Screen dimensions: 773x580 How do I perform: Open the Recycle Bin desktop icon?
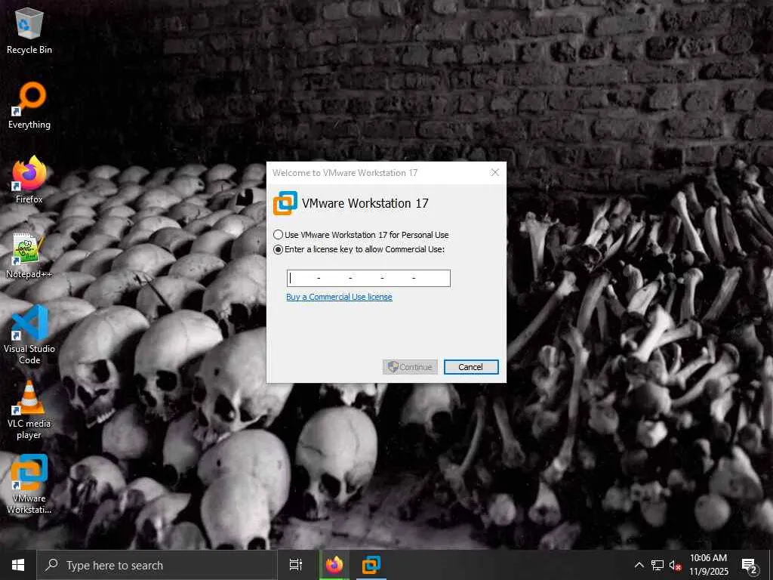29,30
